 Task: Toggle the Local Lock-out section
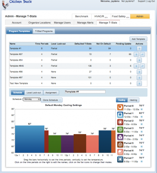[34, 93]
